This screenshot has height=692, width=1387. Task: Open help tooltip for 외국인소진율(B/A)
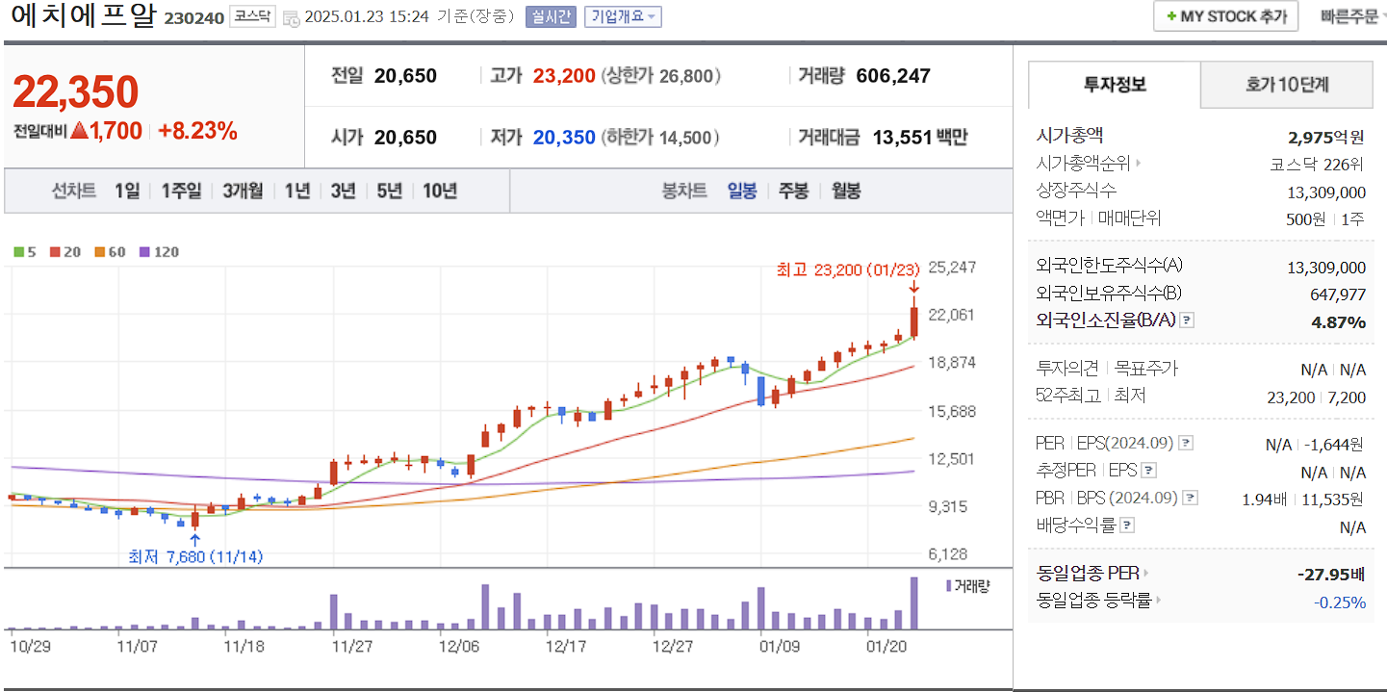(x=1185, y=320)
